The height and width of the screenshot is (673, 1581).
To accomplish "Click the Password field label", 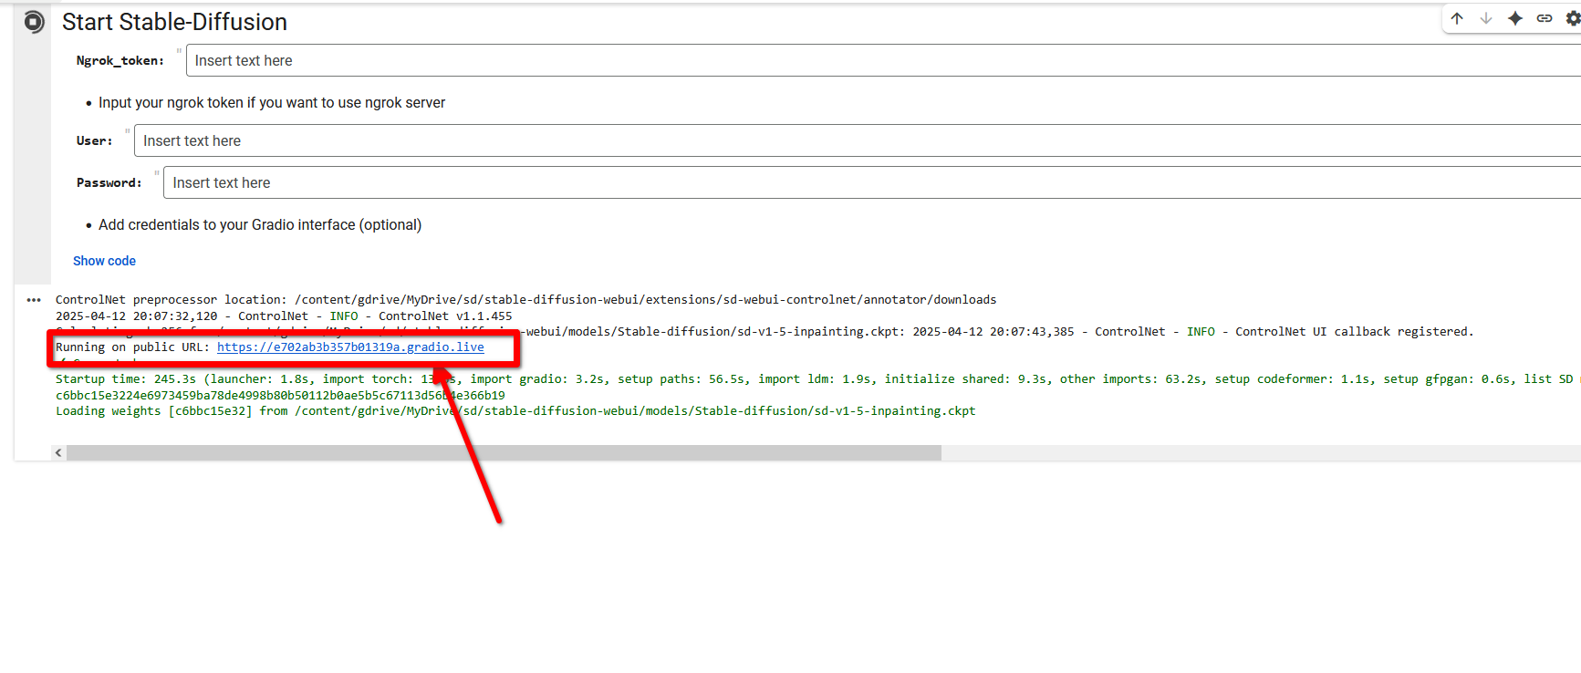I will tap(109, 183).
